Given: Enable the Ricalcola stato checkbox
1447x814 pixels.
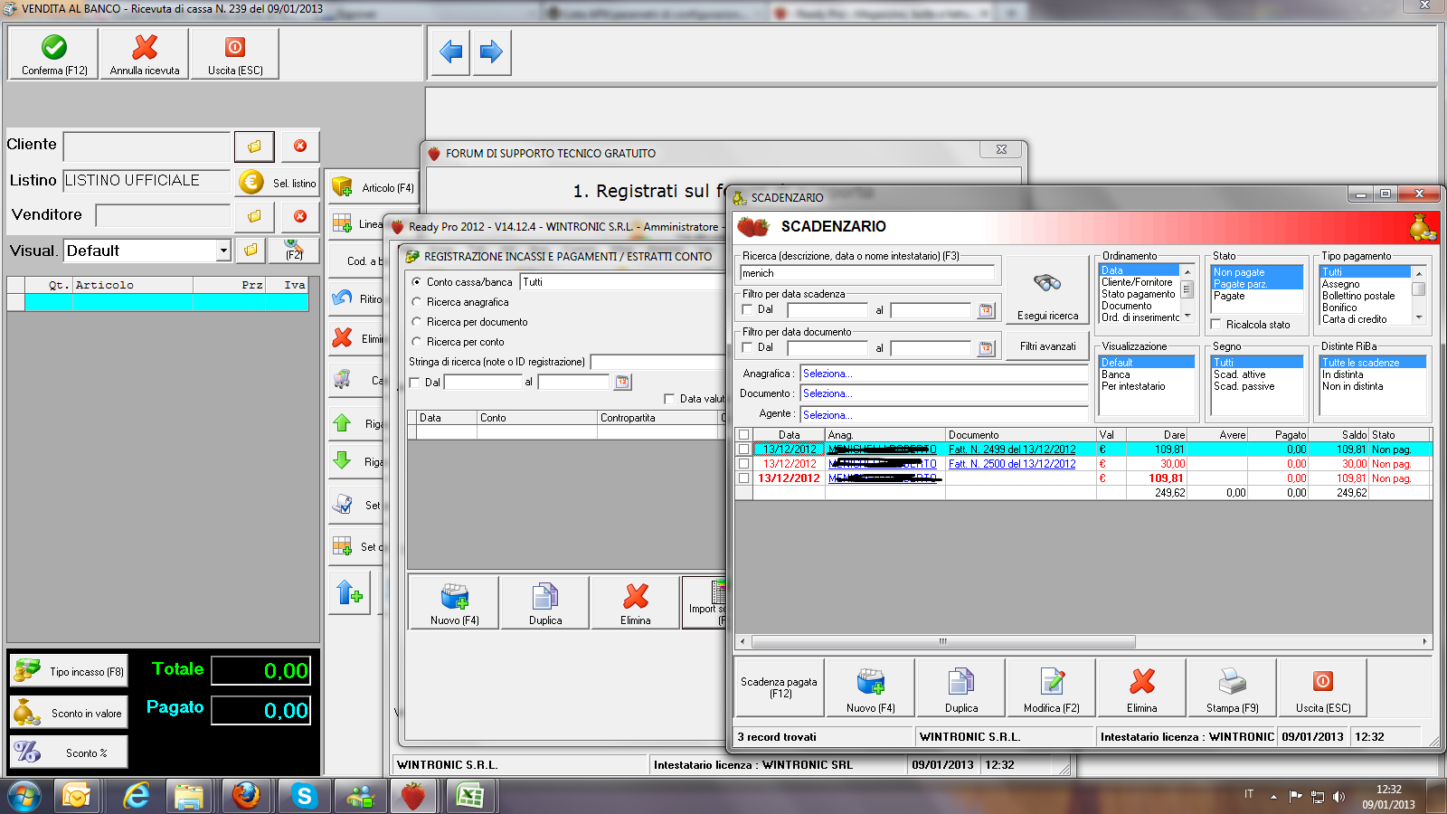Looking at the screenshot, I should tap(1216, 324).
